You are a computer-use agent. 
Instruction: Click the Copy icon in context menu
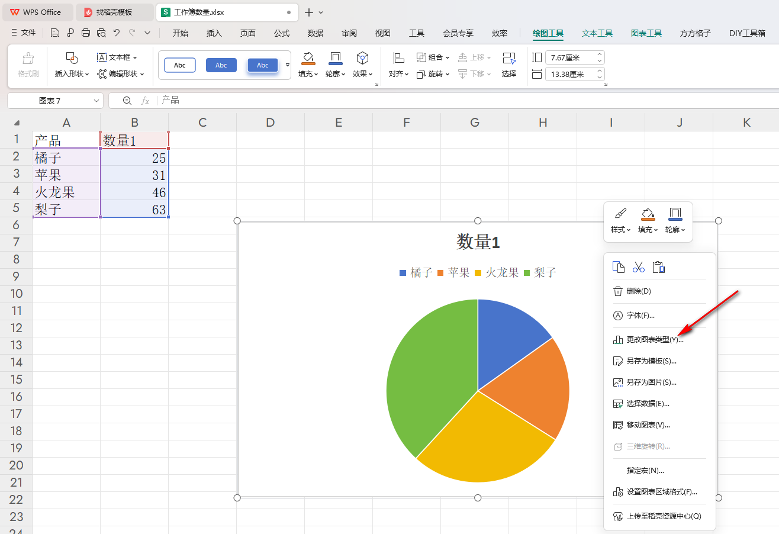(x=618, y=267)
